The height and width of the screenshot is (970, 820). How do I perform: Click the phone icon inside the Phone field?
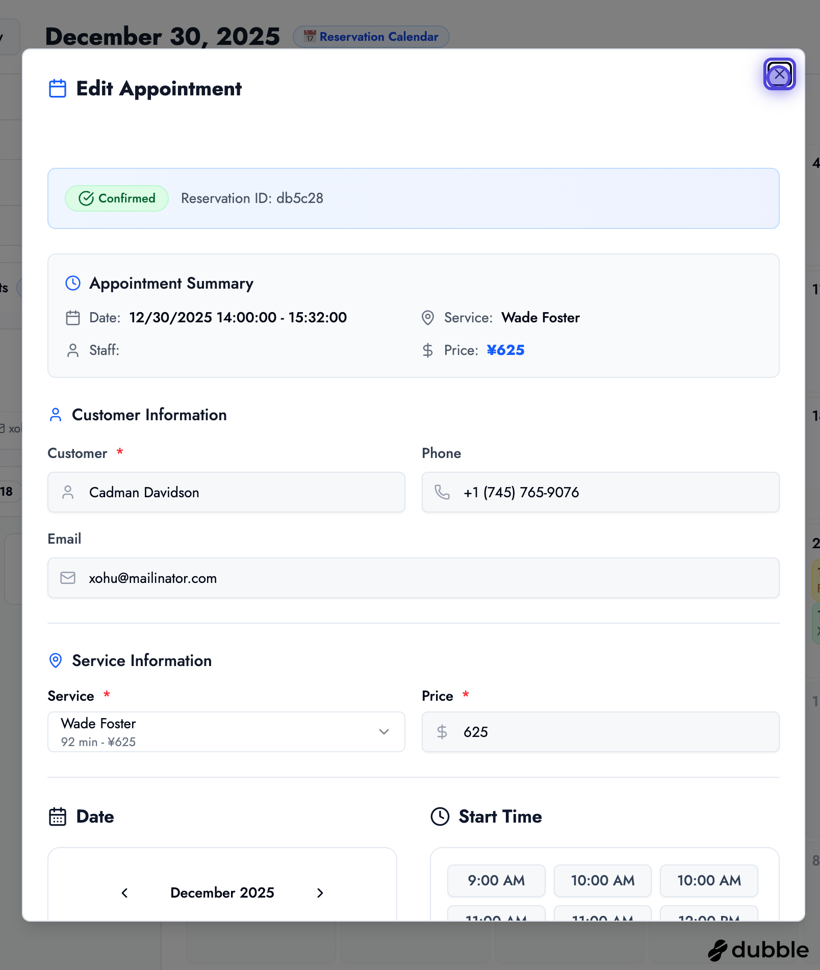pos(442,492)
